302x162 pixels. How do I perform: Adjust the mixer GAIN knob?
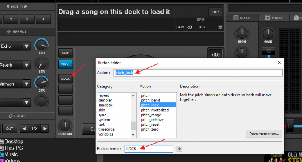[268, 35]
